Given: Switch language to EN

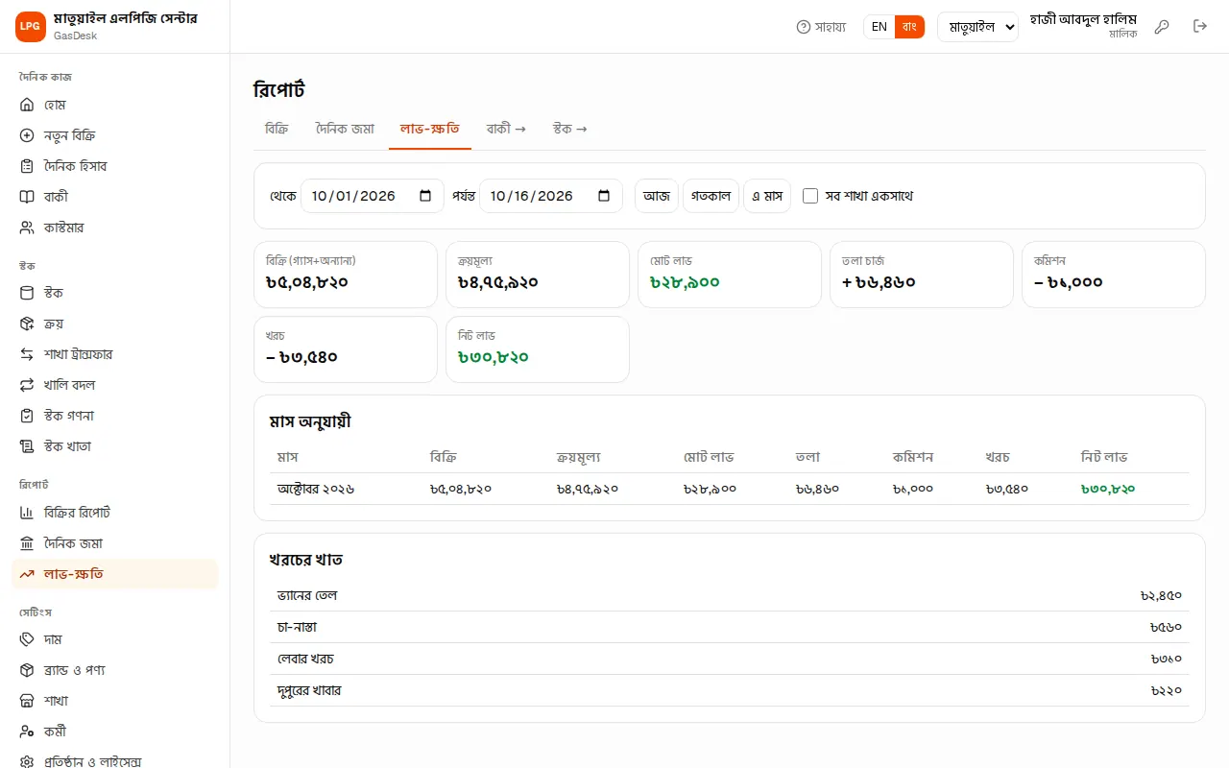Looking at the screenshot, I should [880, 27].
